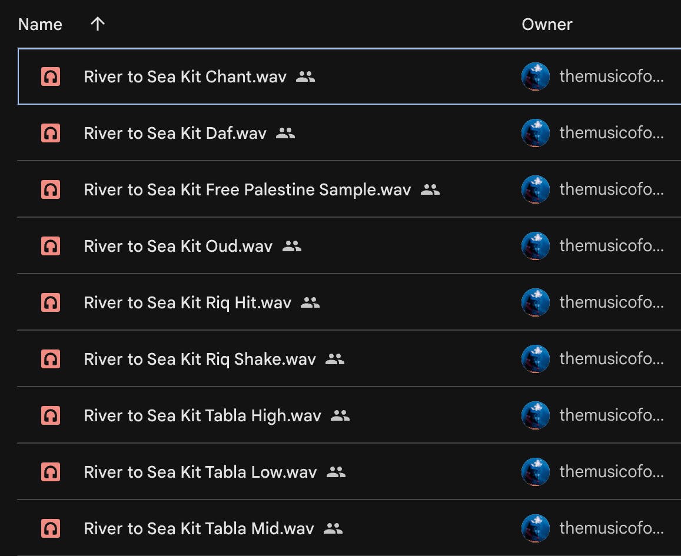
Task: Click the shared people icon beside Free Palestine Sample.wav
Action: pos(430,189)
